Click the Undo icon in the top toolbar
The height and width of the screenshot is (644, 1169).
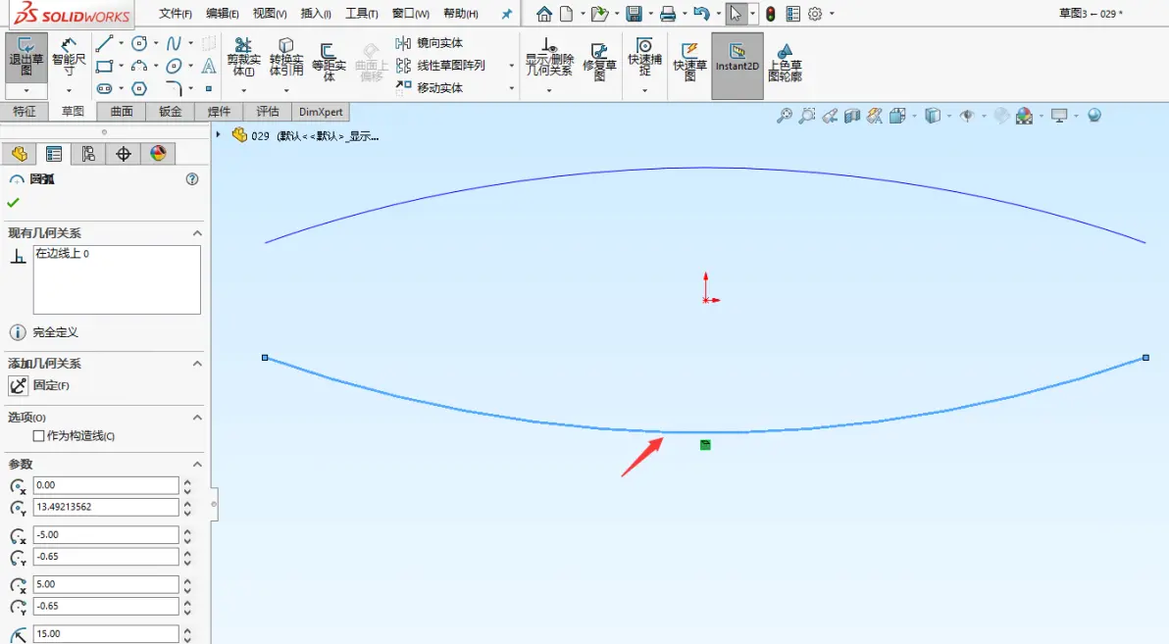tap(701, 14)
